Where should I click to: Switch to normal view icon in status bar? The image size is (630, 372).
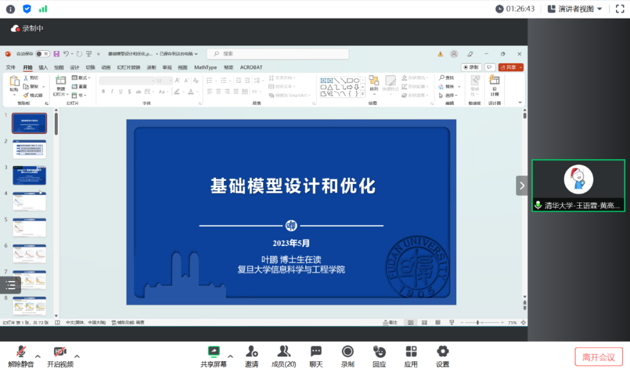click(410, 322)
